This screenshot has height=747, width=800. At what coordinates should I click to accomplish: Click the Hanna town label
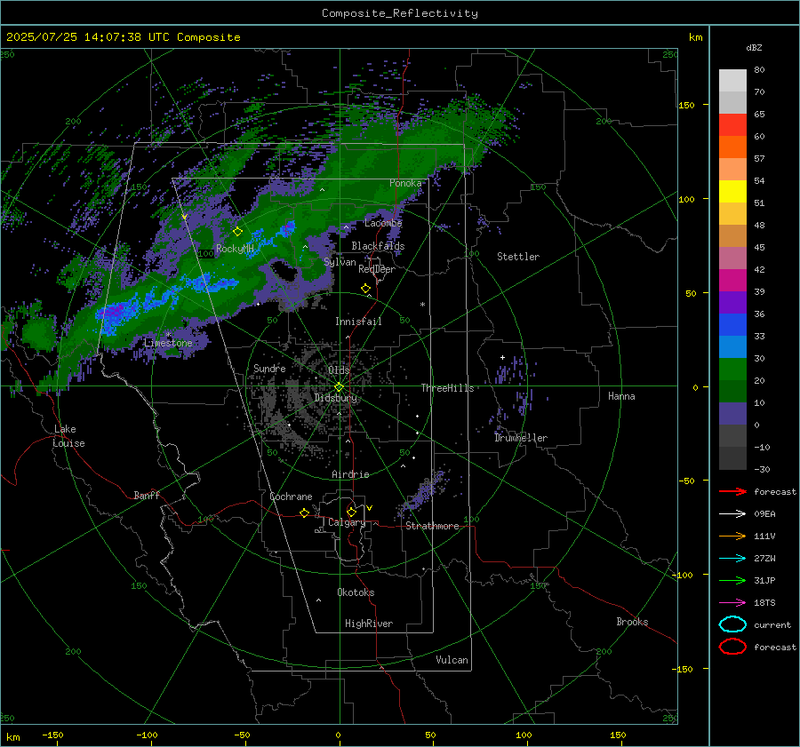click(621, 396)
